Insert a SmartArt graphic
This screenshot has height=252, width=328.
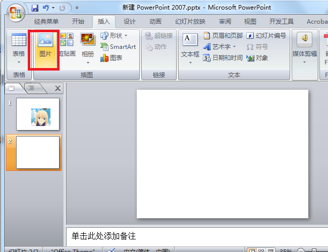pos(118,47)
